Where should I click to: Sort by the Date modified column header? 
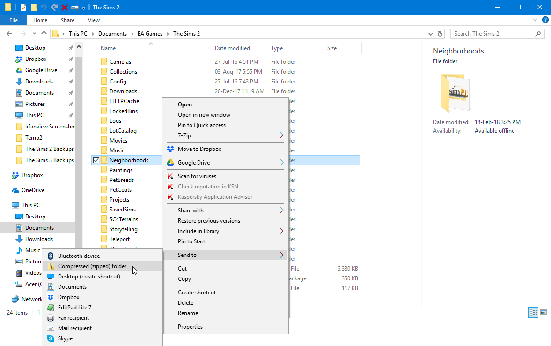tap(232, 48)
